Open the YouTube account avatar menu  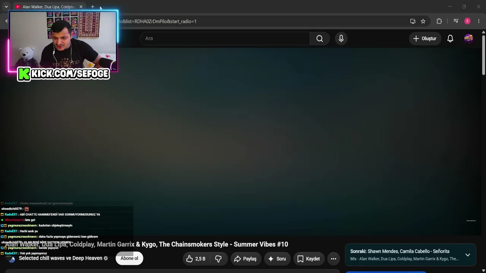tap(469, 38)
